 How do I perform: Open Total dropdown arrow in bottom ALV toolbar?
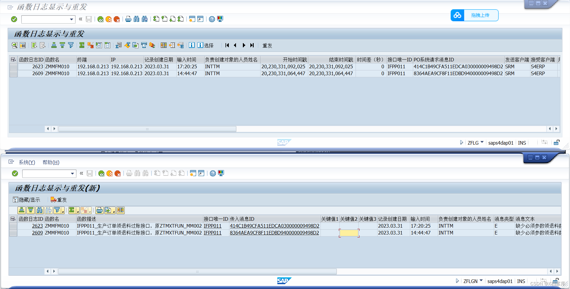[x=78, y=212]
